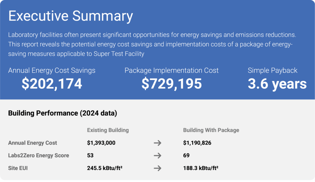Select the Building With Package column header
This screenshot has width=315, height=182.
(x=211, y=130)
